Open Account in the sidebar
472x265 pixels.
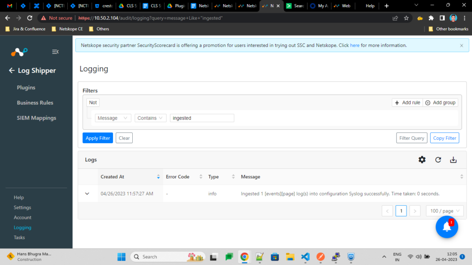[x=23, y=218]
